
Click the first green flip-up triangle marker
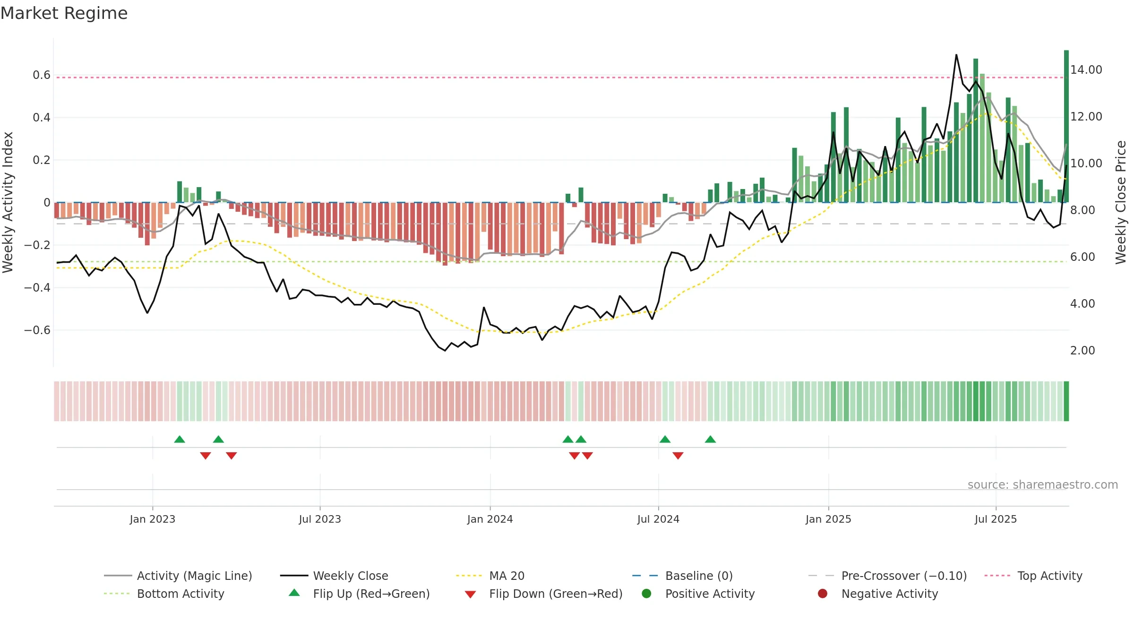pyautogui.click(x=180, y=440)
